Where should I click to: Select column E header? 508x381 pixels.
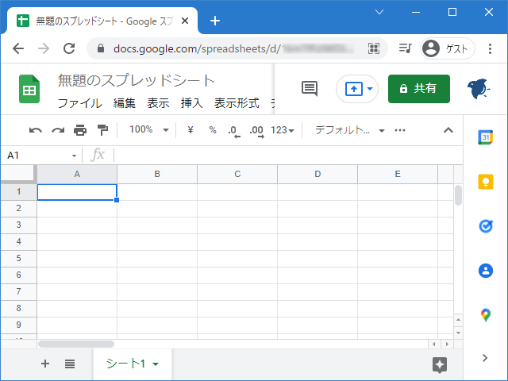pyautogui.click(x=398, y=175)
